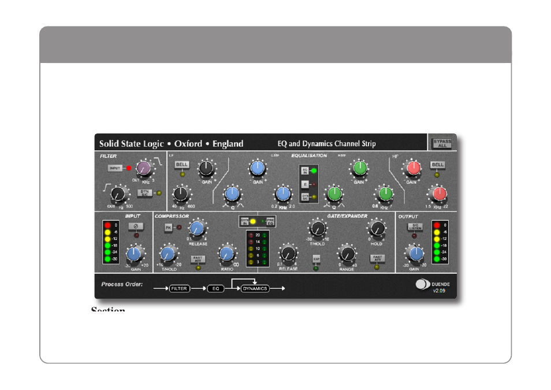Toggle the DYN IN switch
Image resolution: width=551 pixels, height=390 pixels.
[244, 221]
